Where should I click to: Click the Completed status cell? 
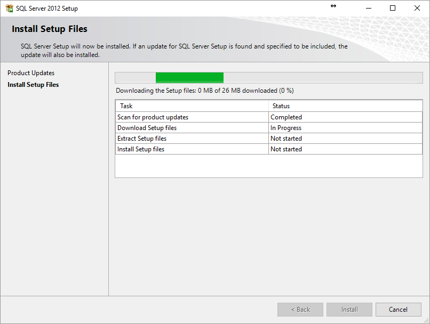346,117
